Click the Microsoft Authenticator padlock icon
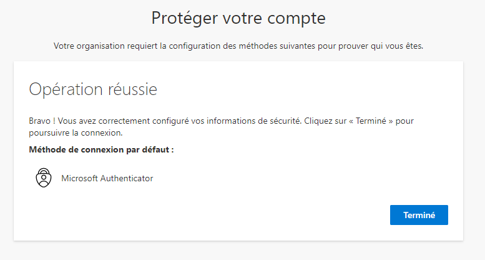This screenshot has width=485, height=260. coord(44,178)
